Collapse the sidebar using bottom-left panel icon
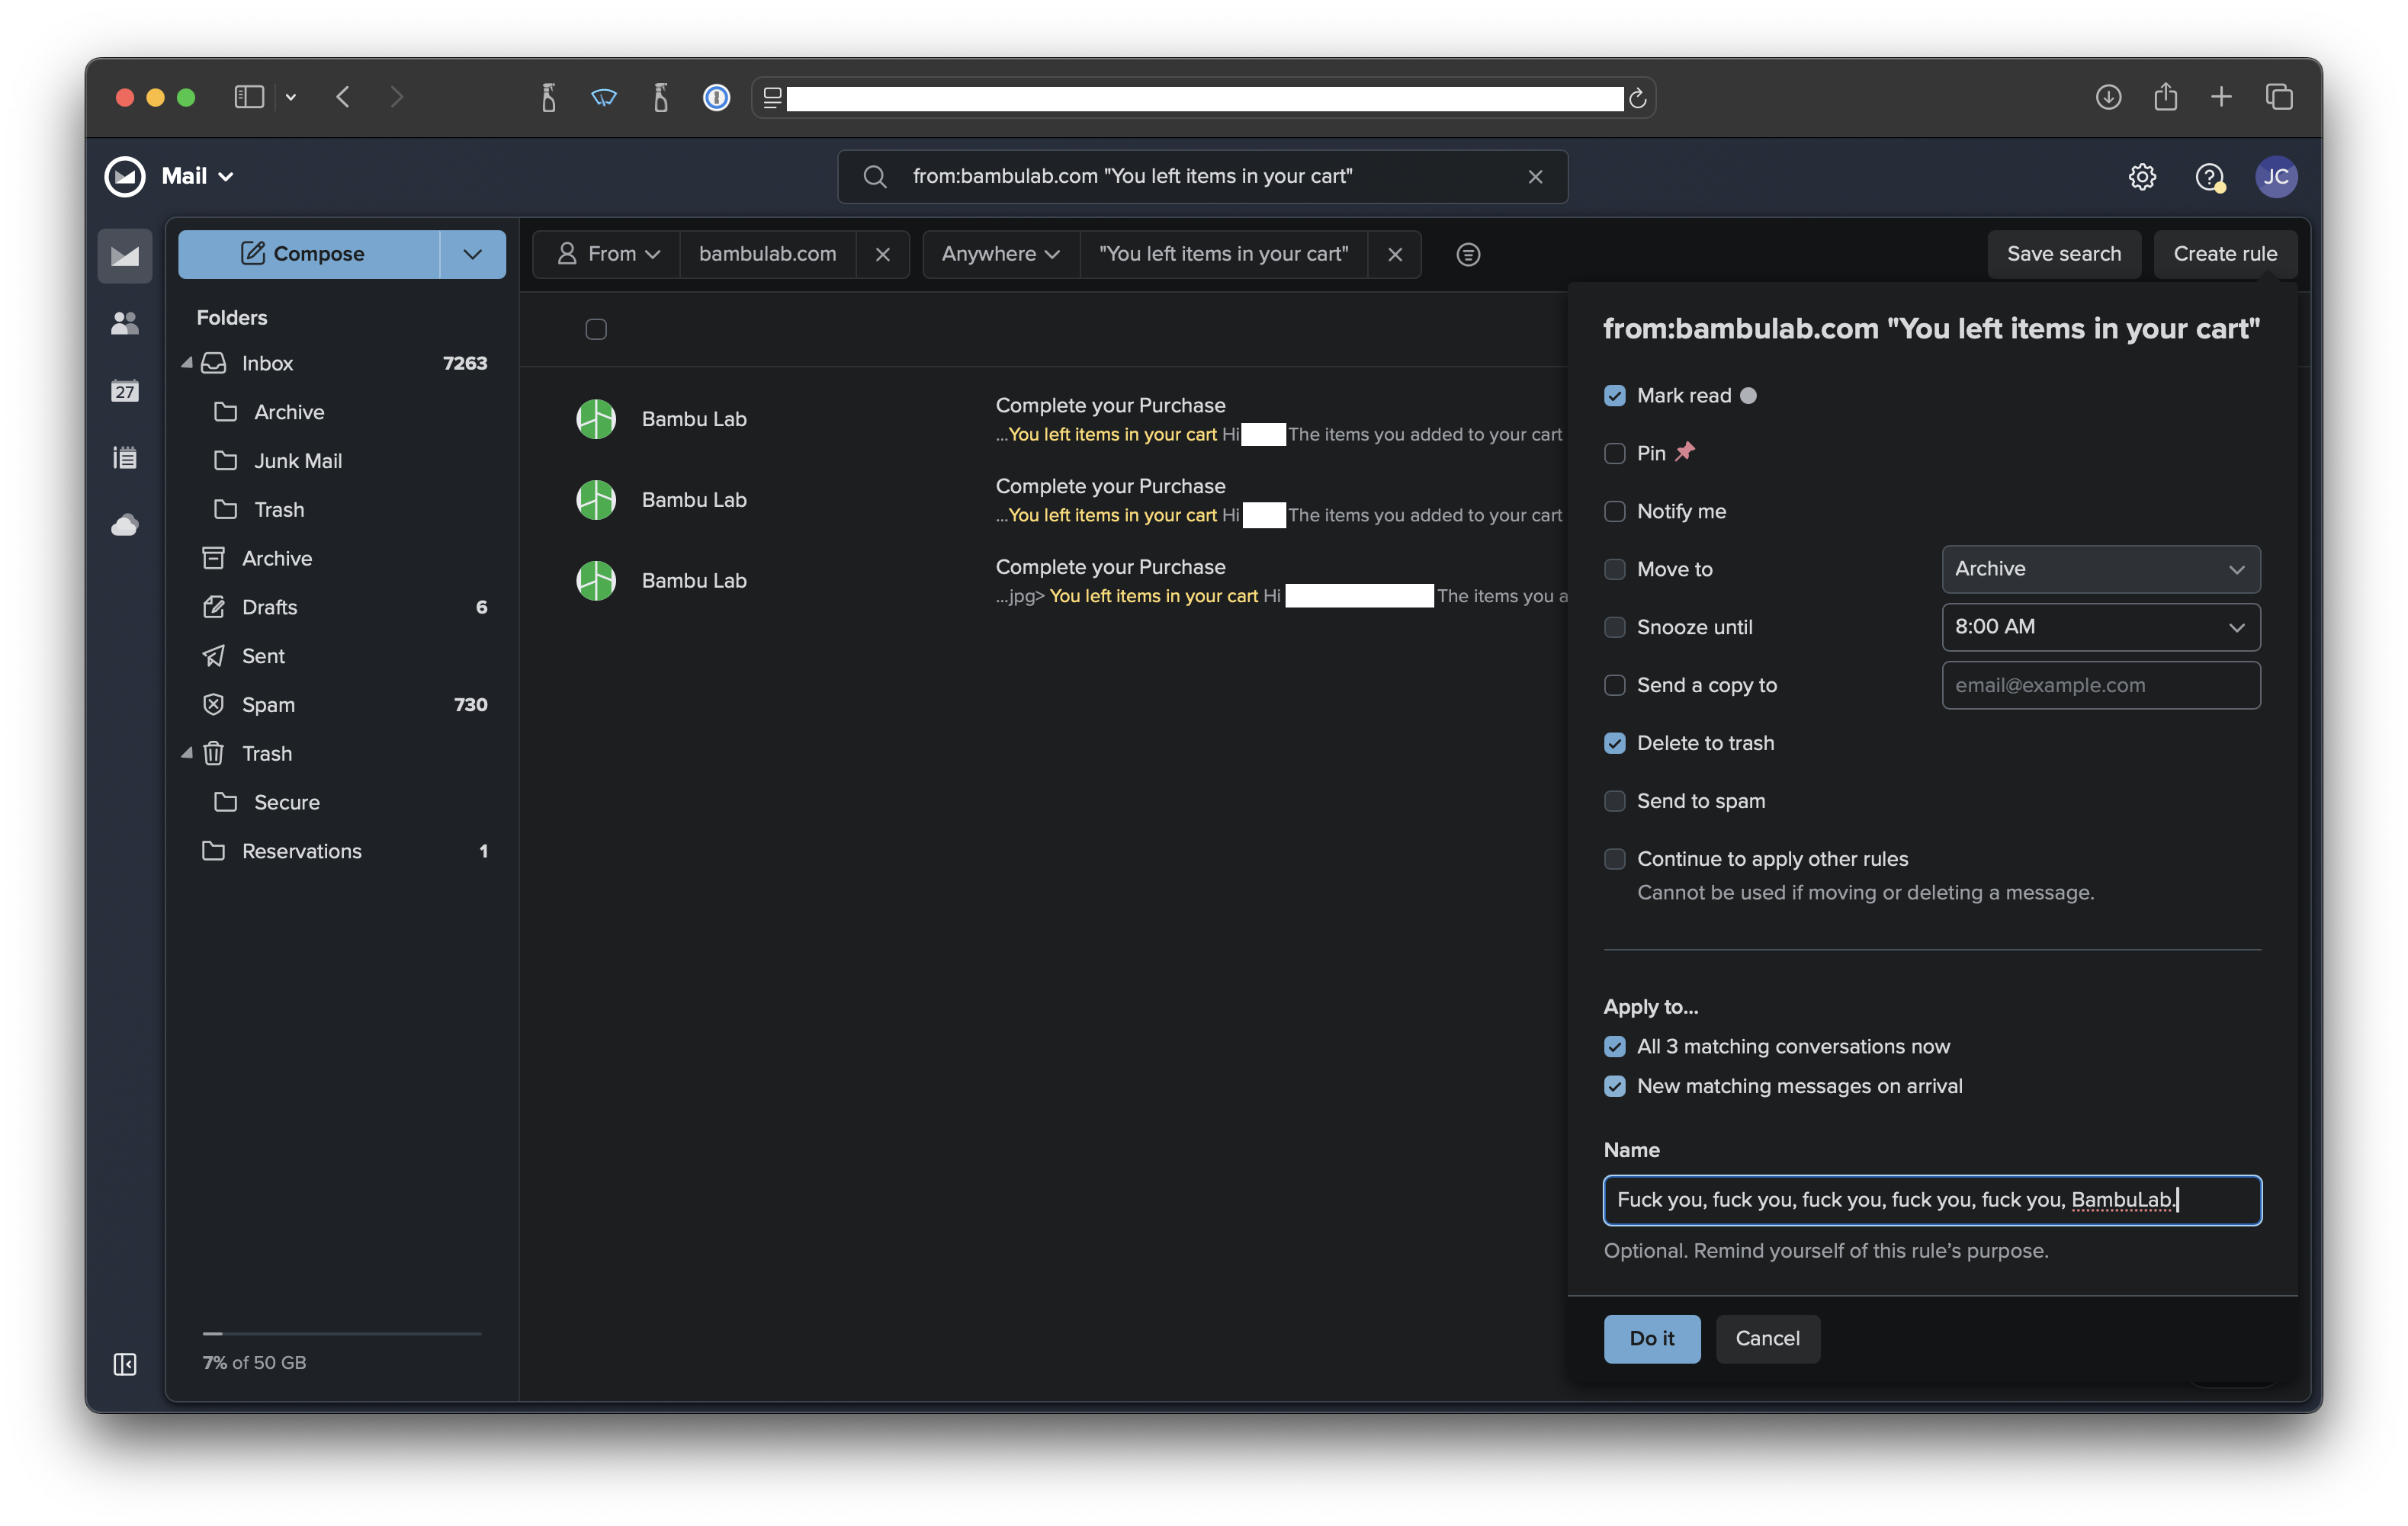Screen dimensions: 2408x1526 [x=125, y=1363]
